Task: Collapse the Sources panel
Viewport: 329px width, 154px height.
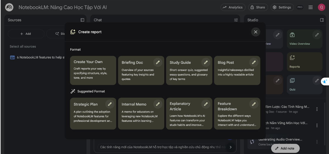Action: [82, 20]
